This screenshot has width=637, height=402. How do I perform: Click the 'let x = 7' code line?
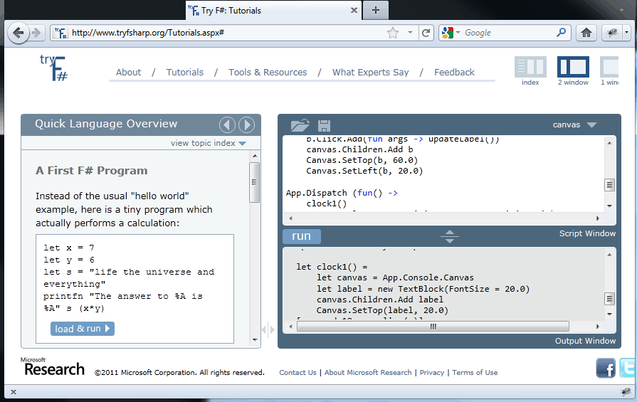pos(69,248)
